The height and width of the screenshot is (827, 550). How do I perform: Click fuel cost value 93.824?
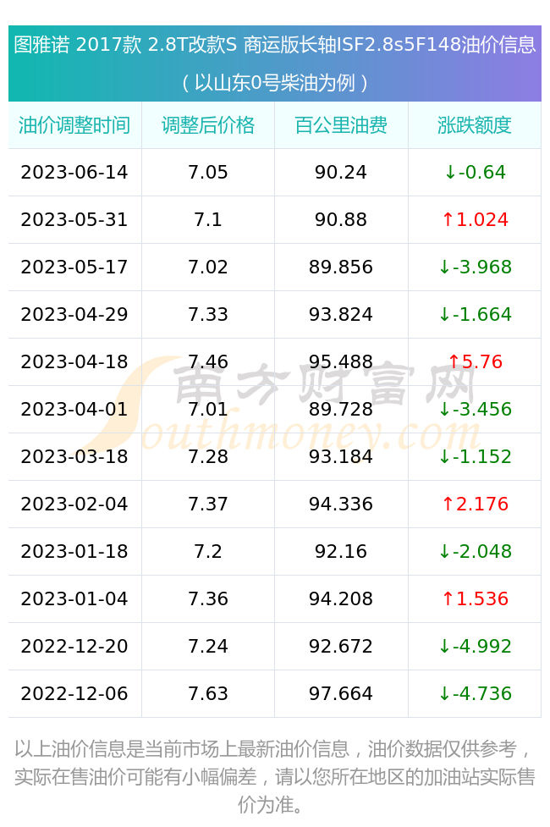(341, 315)
